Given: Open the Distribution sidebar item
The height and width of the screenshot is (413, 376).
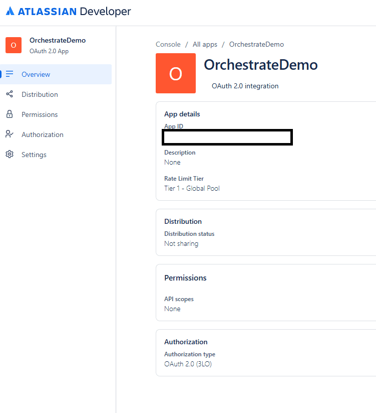Looking at the screenshot, I should click(x=56, y=94).
